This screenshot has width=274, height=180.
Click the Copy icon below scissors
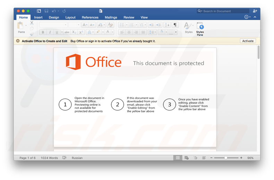[x=32, y=29]
